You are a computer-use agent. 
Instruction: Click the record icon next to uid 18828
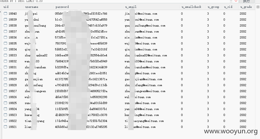5,85
